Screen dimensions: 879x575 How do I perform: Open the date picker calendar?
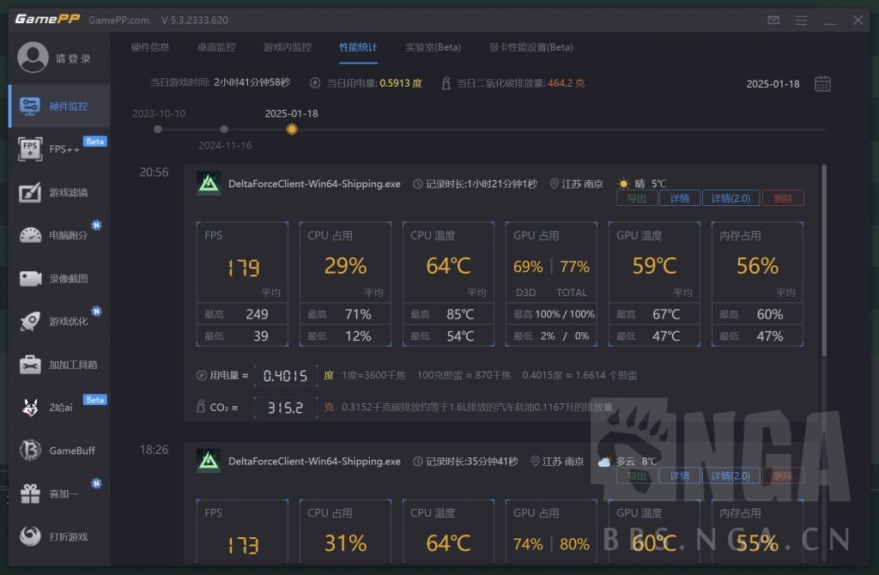822,84
